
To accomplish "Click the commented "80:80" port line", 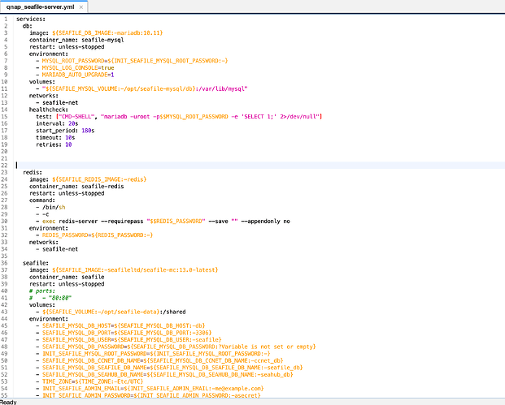I will tap(50, 298).
